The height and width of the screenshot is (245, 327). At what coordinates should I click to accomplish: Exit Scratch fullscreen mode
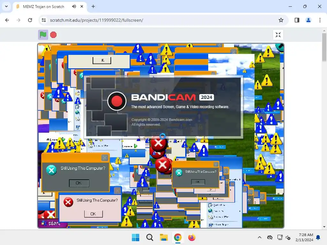[278, 35]
